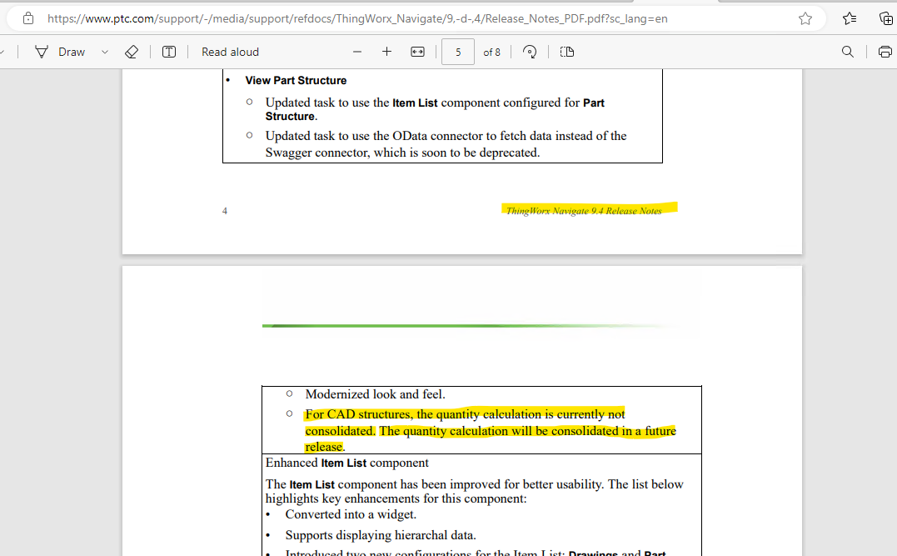Viewport: 897px width, 556px height.
Task: Open Microsoft Edge Collections
Action: point(885,18)
